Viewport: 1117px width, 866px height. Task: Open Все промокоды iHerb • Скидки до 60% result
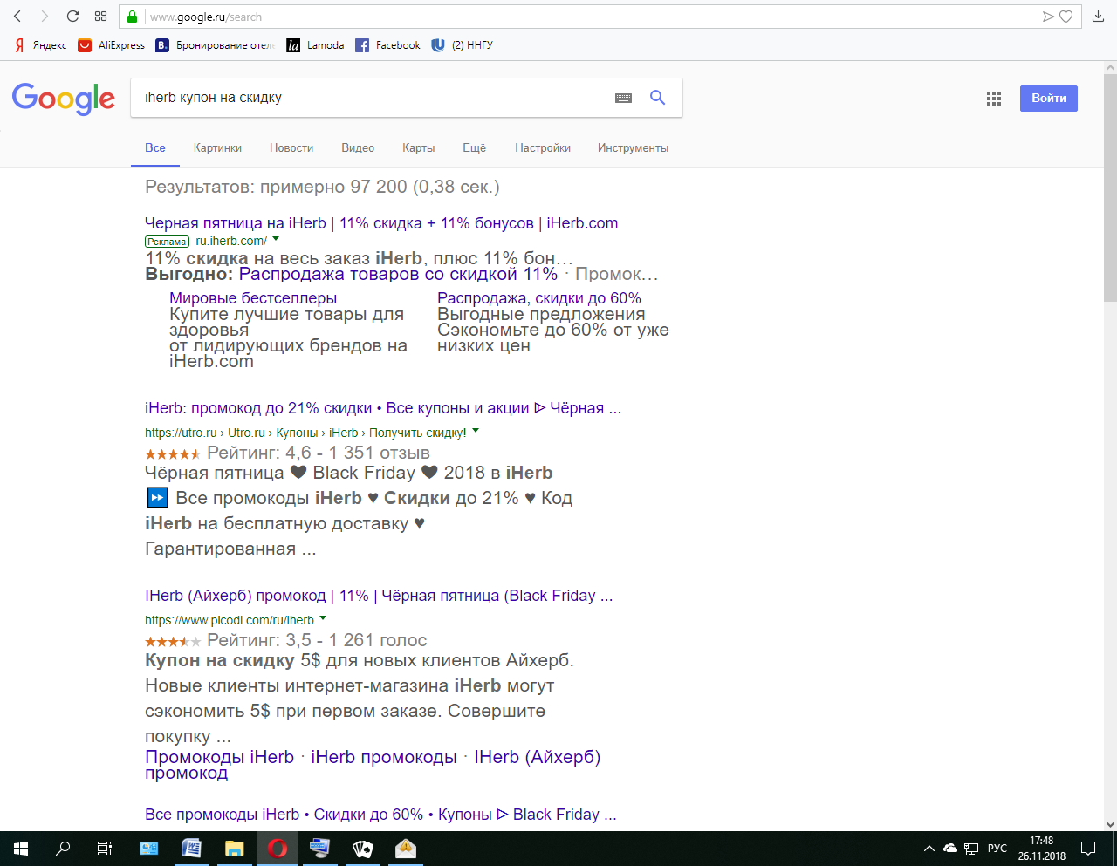point(380,815)
